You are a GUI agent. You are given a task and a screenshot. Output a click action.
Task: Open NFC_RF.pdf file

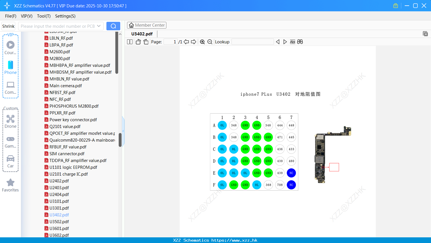pyautogui.click(x=58, y=99)
